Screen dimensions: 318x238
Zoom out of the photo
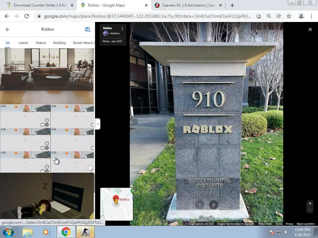pos(310,210)
